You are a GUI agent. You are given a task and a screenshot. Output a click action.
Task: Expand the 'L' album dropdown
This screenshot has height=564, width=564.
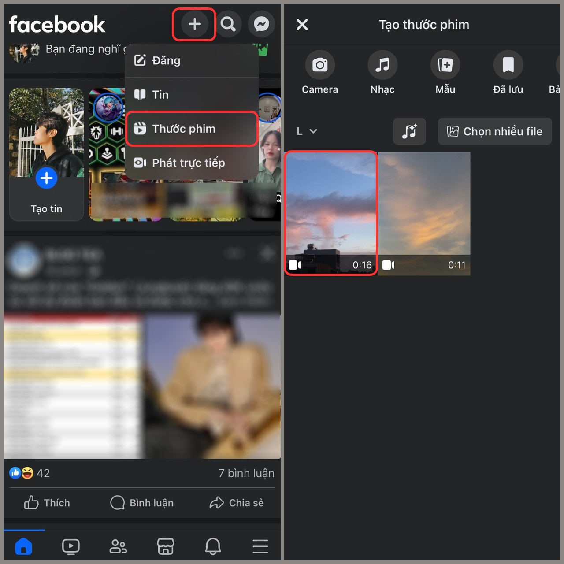coord(307,131)
